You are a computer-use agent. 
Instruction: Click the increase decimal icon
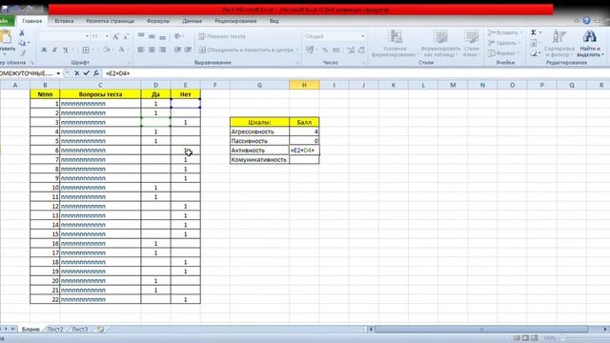tap(351, 50)
